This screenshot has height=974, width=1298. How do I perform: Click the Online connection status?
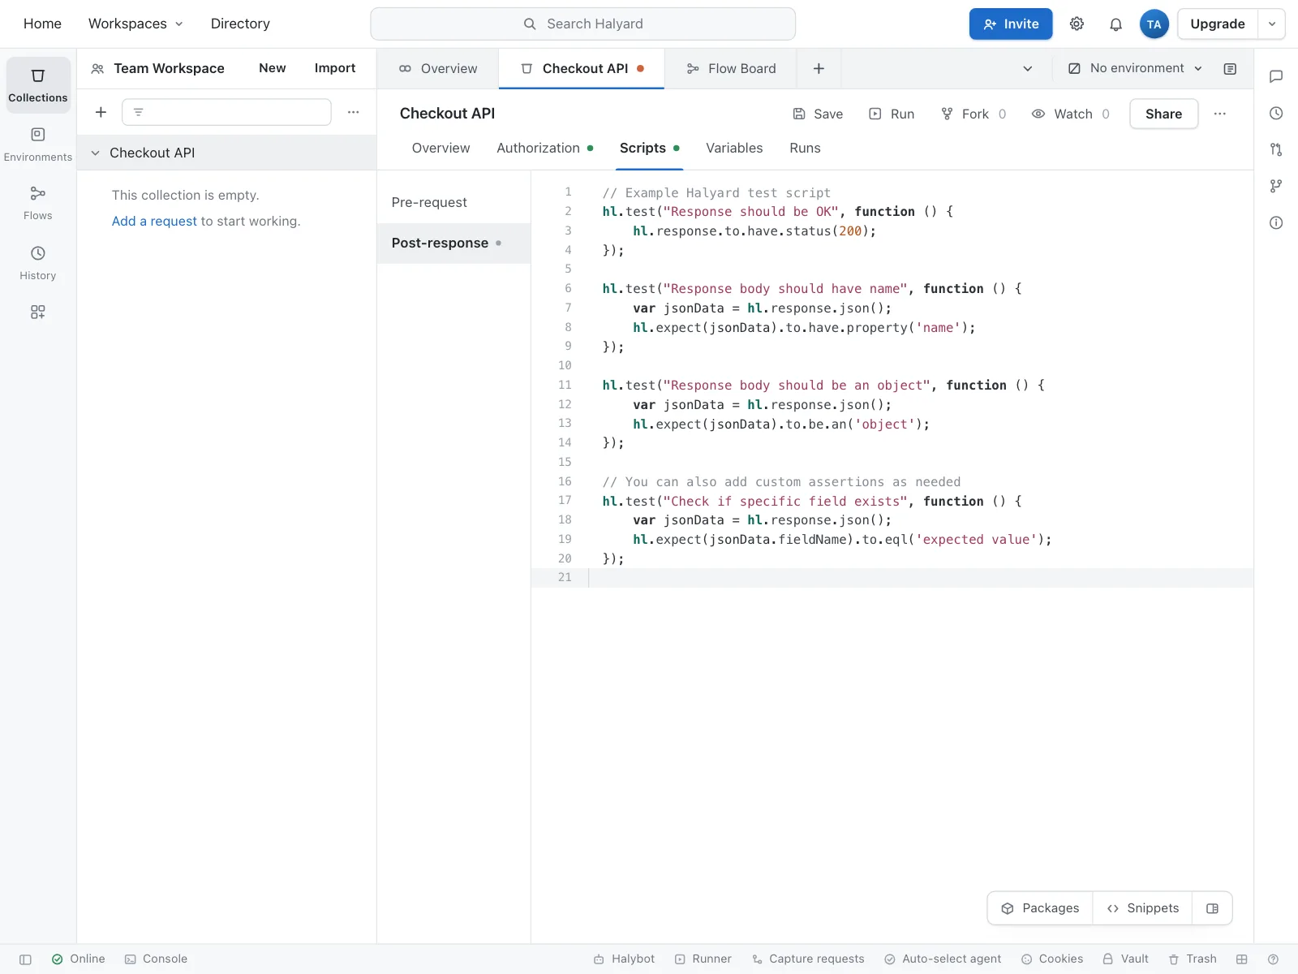click(79, 959)
